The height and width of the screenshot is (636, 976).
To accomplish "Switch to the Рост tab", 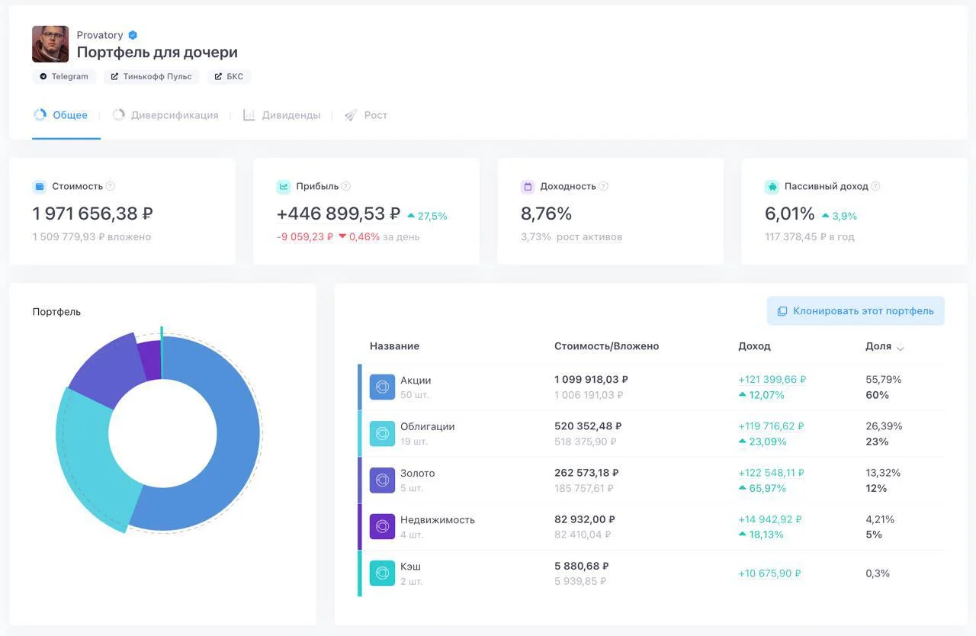I will click(366, 115).
